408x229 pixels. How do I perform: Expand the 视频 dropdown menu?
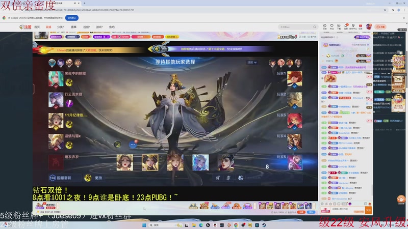[86, 27]
